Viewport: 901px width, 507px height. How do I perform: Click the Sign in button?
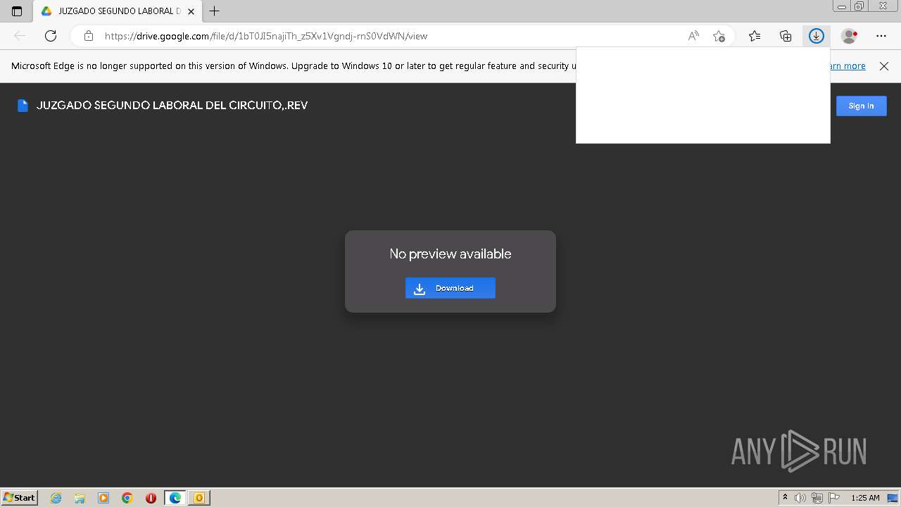(x=861, y=106)
